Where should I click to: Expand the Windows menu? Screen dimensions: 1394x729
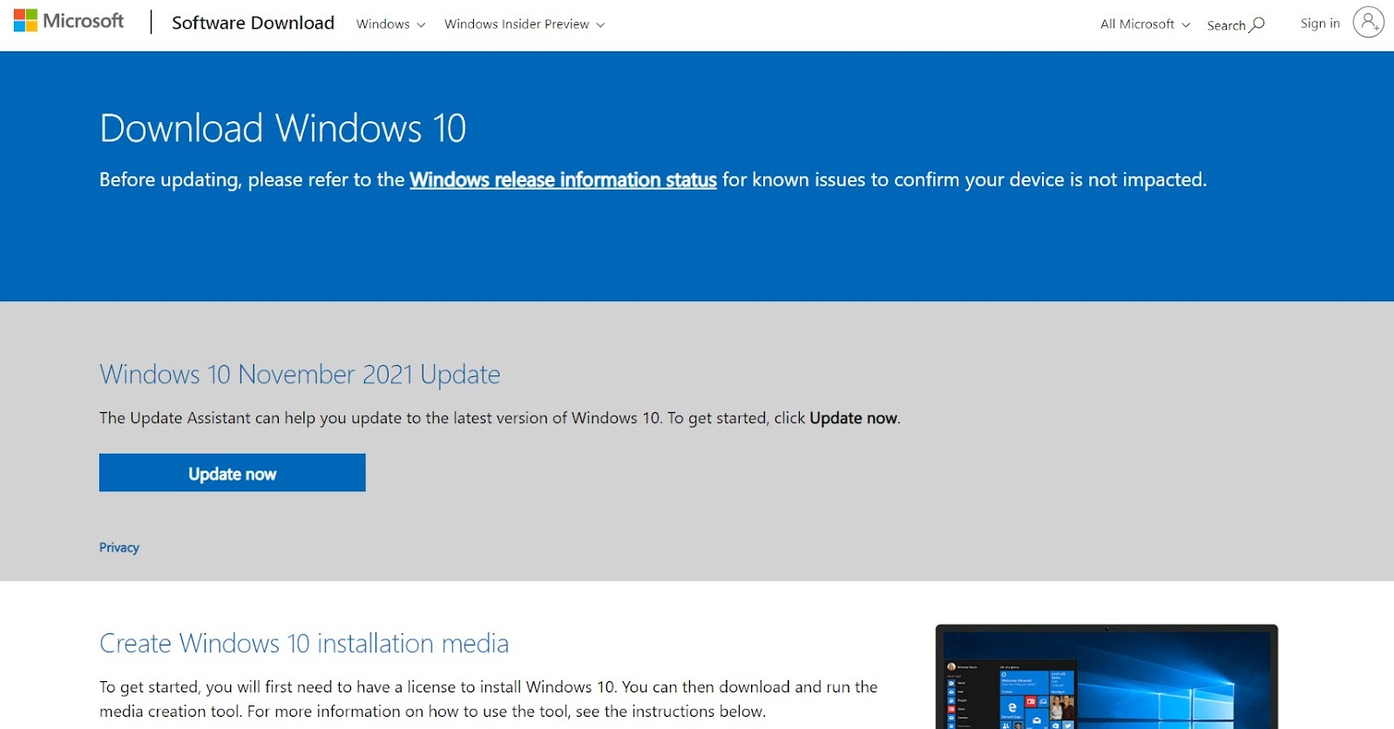390,24
